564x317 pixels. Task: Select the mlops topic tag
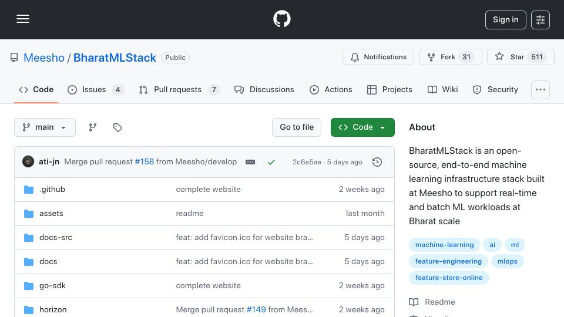[507, 261]
